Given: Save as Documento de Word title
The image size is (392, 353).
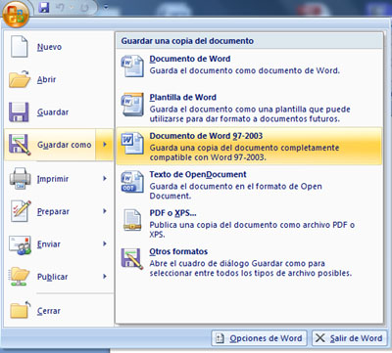Looking at the screenshot, I should click(x=190, y=59).
